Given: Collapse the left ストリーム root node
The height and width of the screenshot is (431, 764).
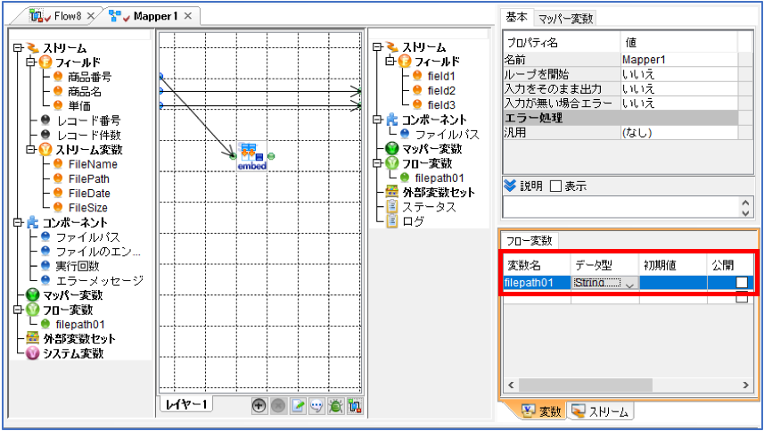Looking at the screenshot, I should coord(18,48).
